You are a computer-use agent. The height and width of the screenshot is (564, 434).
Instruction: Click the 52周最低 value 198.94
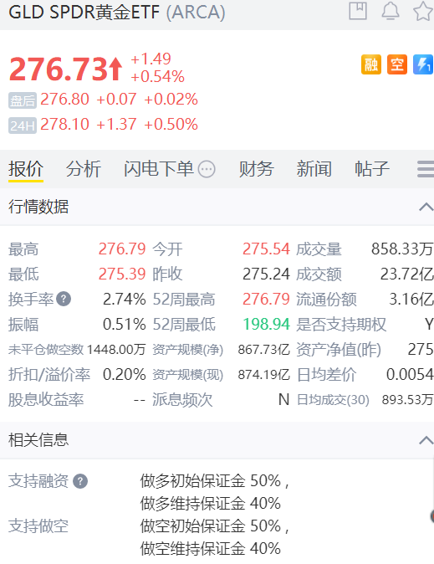click(x=267, y=324)
